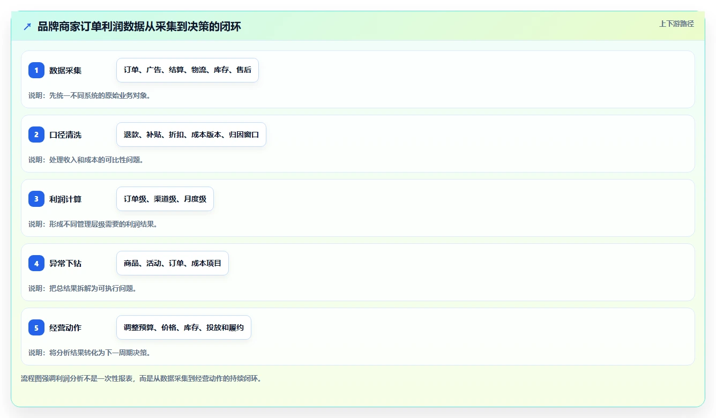This screenshot has width=716, height=418.
Task: Click the step 1 number badge
Action: pyautogui.click(x=36, y=70)
